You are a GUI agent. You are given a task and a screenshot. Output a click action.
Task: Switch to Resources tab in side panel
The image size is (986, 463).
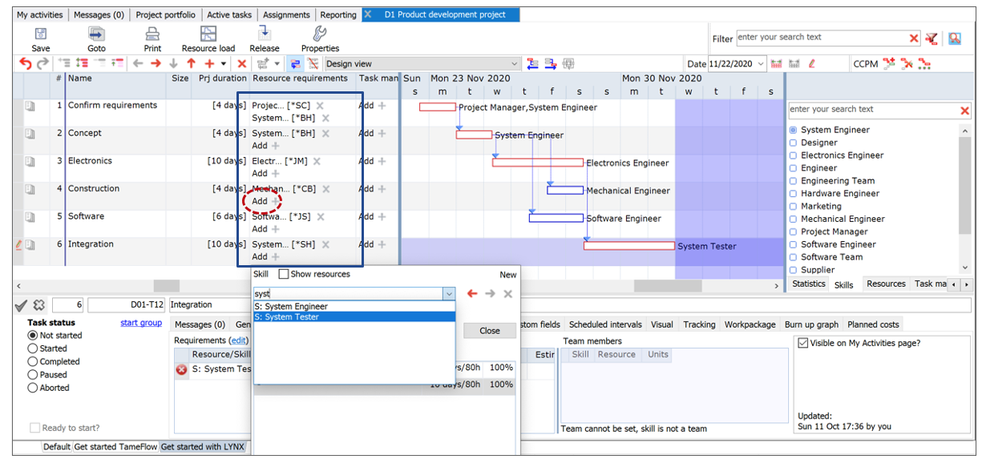point(886,284)
